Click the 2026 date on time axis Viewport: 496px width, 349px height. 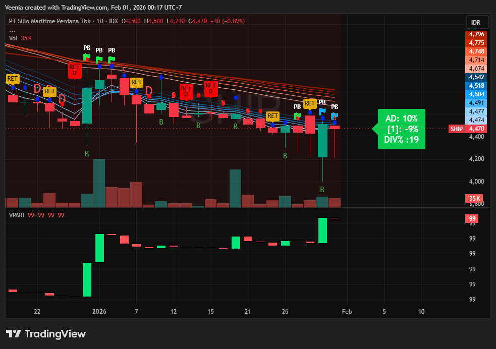pos(99,312)
